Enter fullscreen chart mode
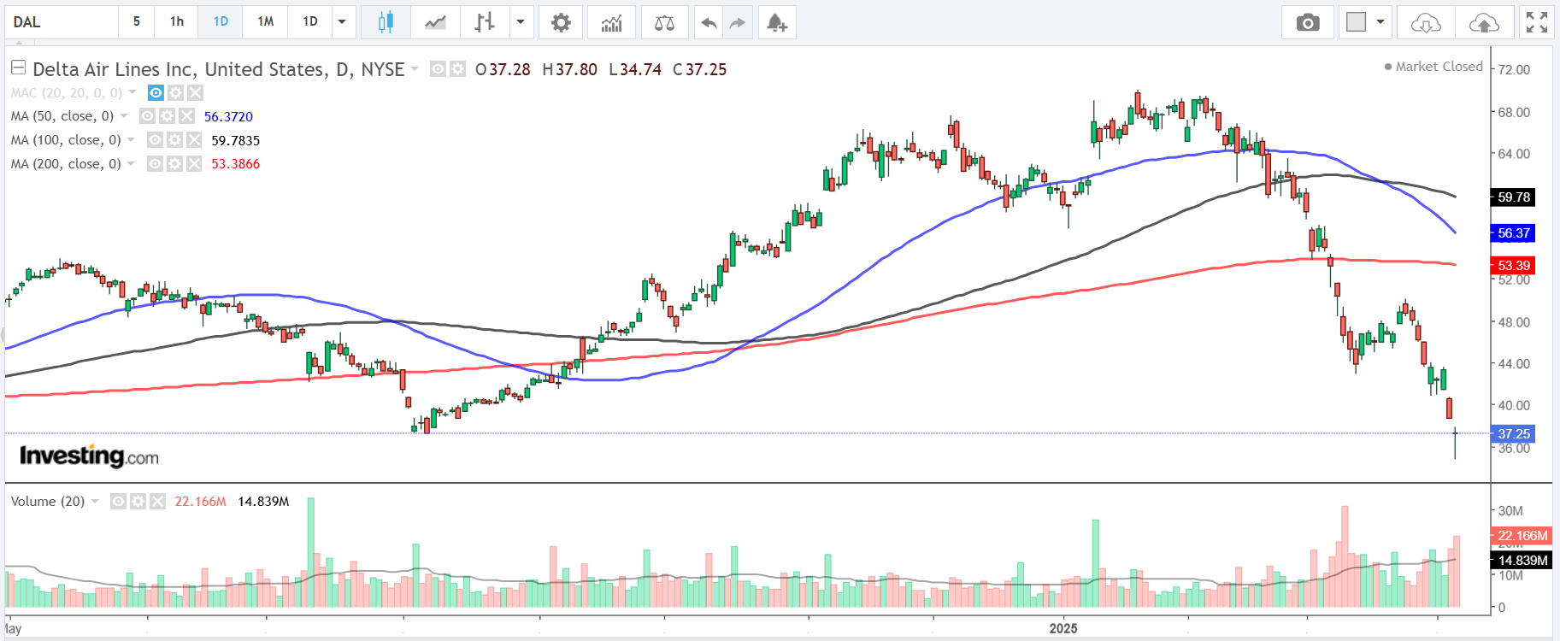Viewport: 1560px width, 641px height. 1536,22
